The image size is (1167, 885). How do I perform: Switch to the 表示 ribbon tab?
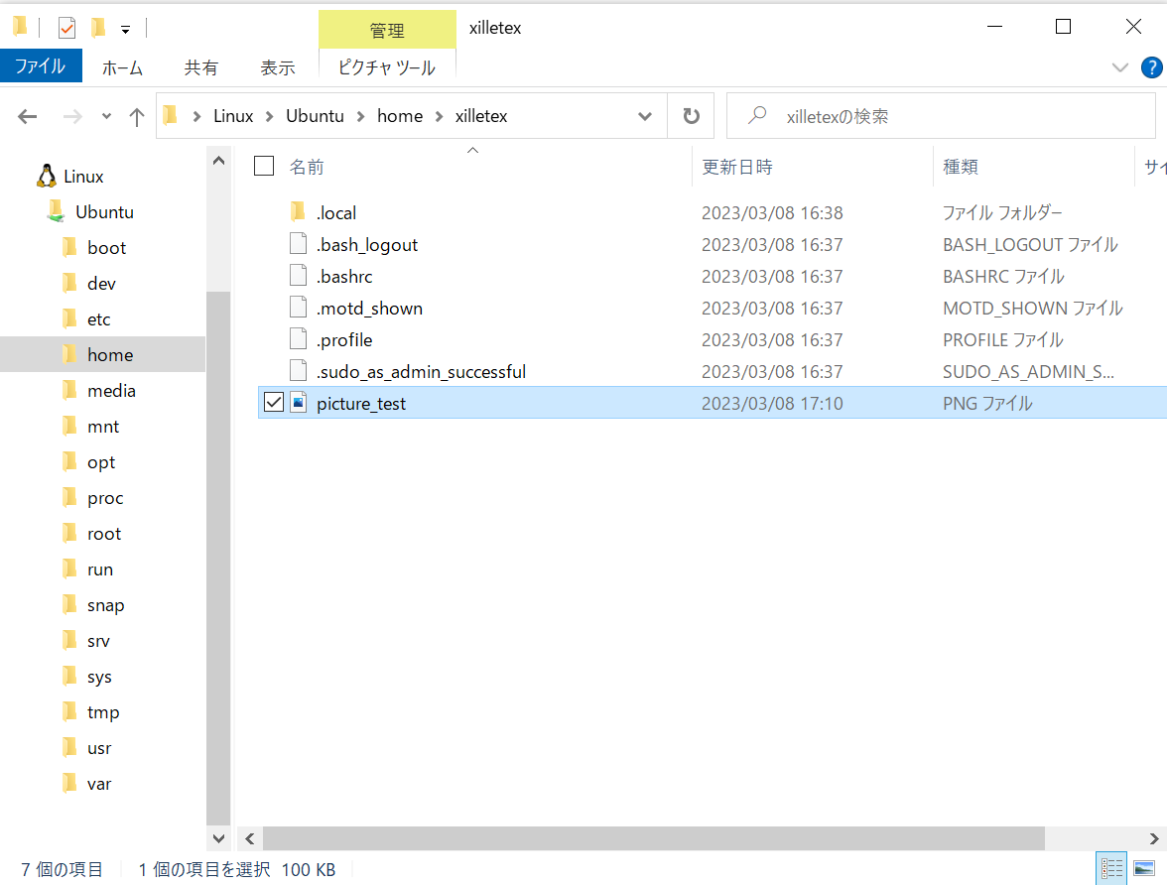coord(277,66)
